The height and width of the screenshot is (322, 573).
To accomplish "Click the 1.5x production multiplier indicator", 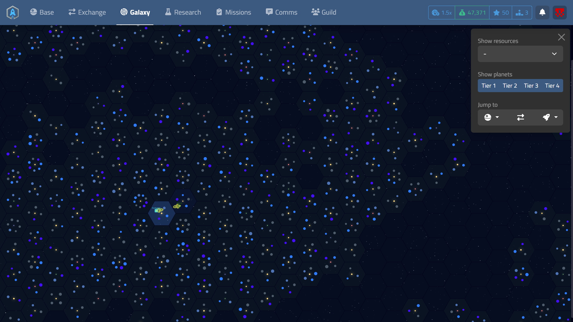I will tap(442, 13).
